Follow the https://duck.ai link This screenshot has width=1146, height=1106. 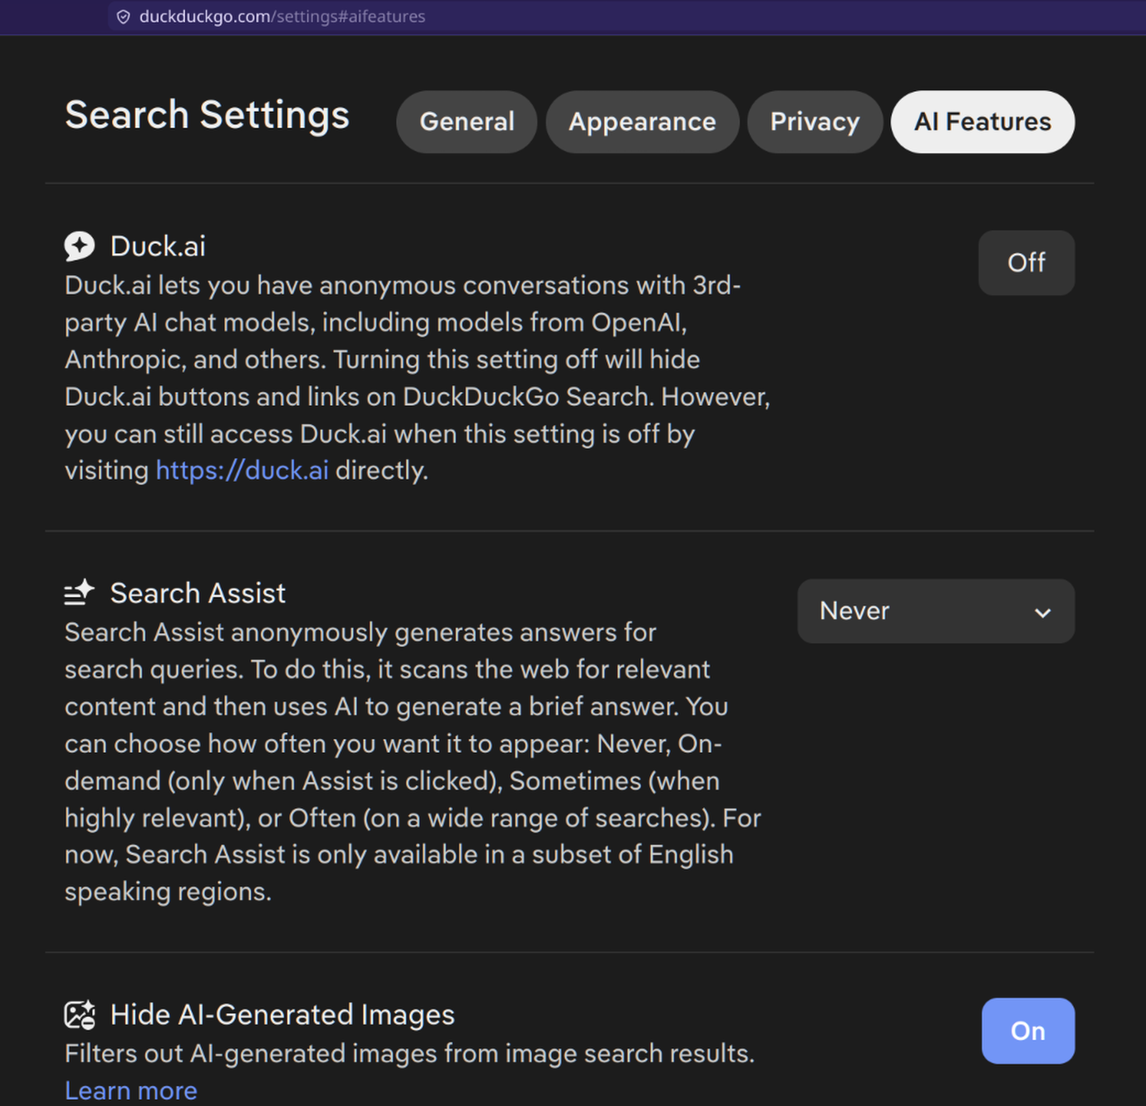click(242, 470)
